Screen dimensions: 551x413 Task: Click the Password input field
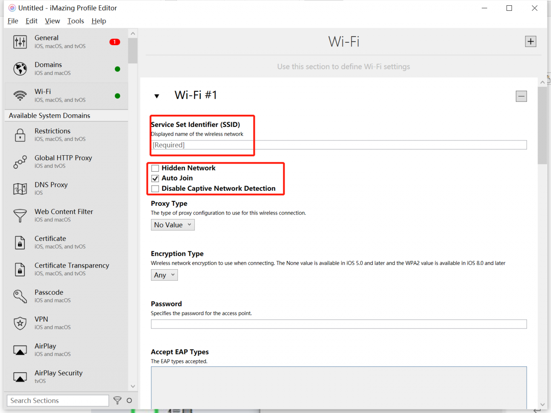(339, 324)
